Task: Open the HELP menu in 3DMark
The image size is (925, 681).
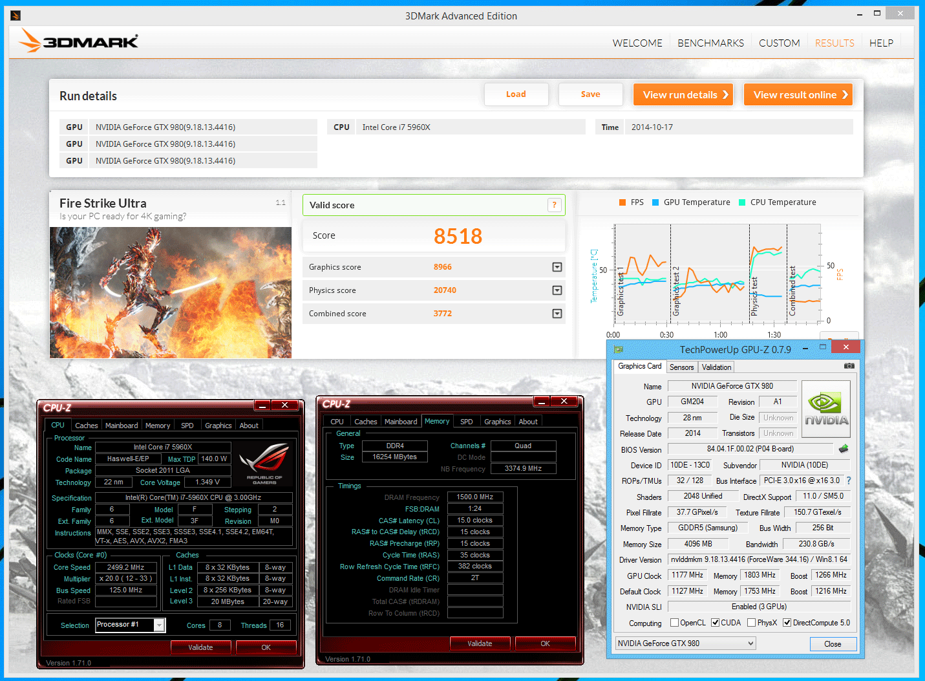Action: [881, 43]
